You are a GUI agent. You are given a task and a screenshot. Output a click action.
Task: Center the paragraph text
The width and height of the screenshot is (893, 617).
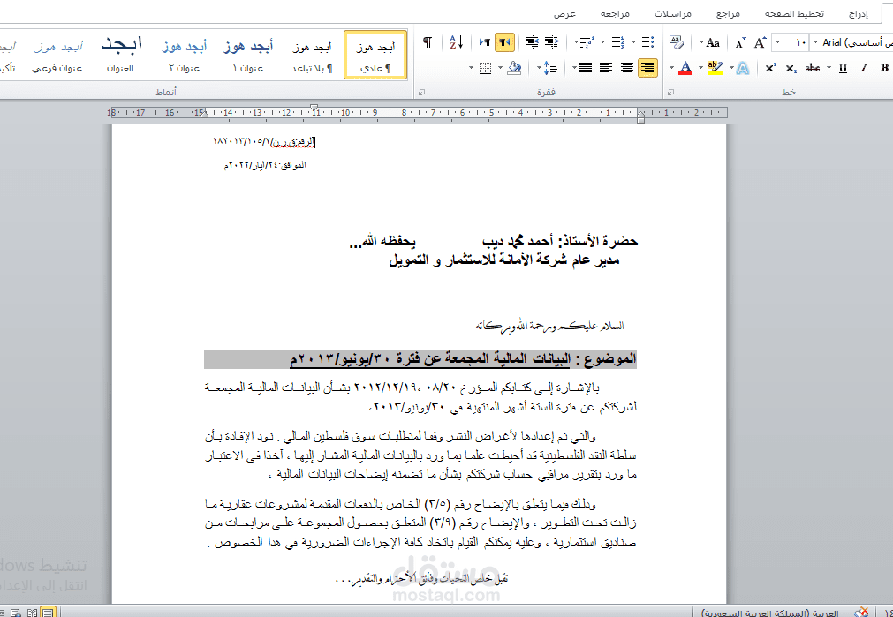626,68
